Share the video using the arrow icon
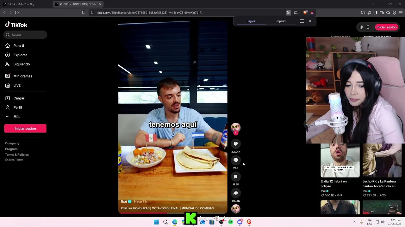 click(236, 193)
